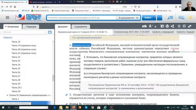Image resolution: width=196 pixels, height=110 pixels.
Task: Stop the screen recording
Action: click(113, 2)
